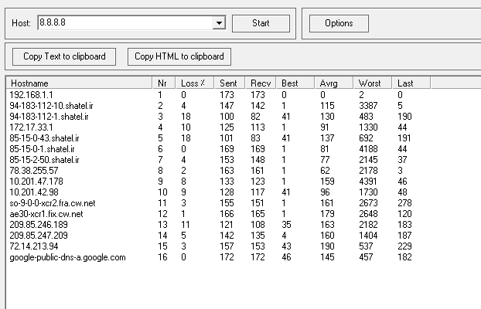This screenshot has height=309, width=481.
Task: Click Copy HTML to clipboard
Action: click(179, 56)
